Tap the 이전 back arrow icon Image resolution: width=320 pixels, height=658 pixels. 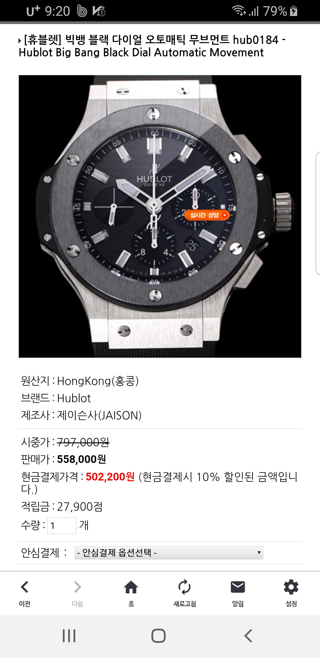pyautogui.click(x=24, y=587)
